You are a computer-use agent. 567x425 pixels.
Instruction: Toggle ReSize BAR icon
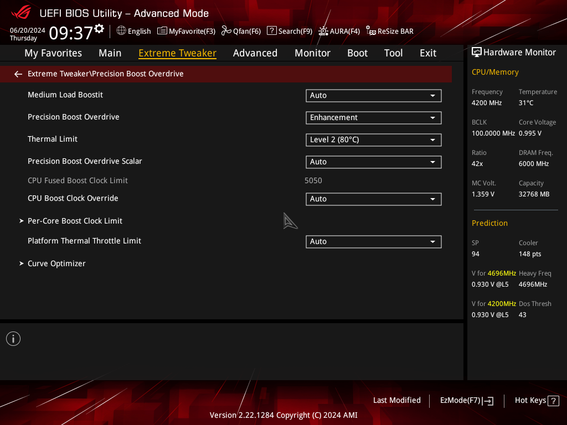click(370, 31)
